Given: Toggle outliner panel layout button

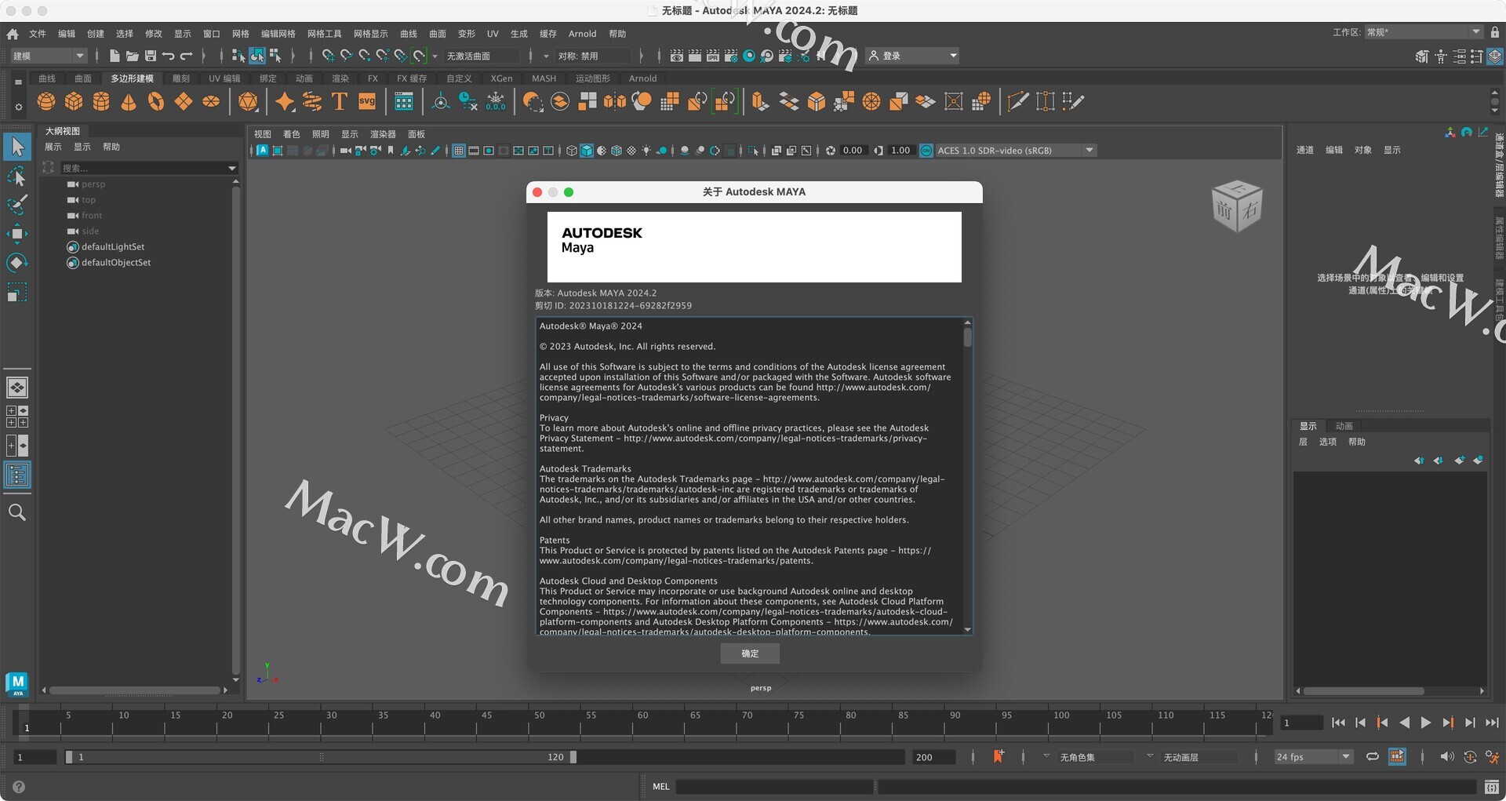Looking at the screenshot, I should pyautogui.click(x=17, y=475).
